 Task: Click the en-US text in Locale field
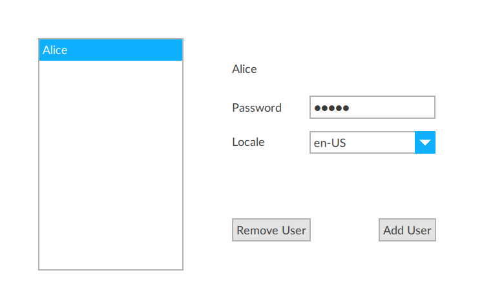click(x=330, y=143)
